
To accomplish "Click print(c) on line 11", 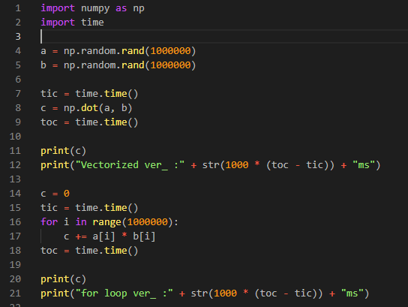I will (x=63, y=151).
